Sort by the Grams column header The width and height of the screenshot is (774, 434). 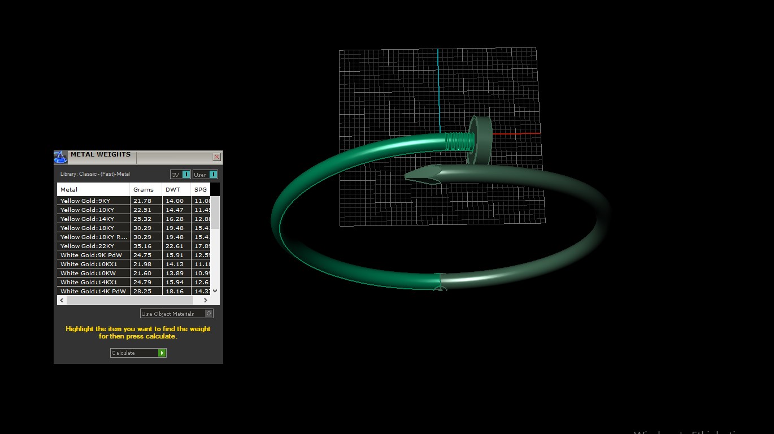point(146,189)
